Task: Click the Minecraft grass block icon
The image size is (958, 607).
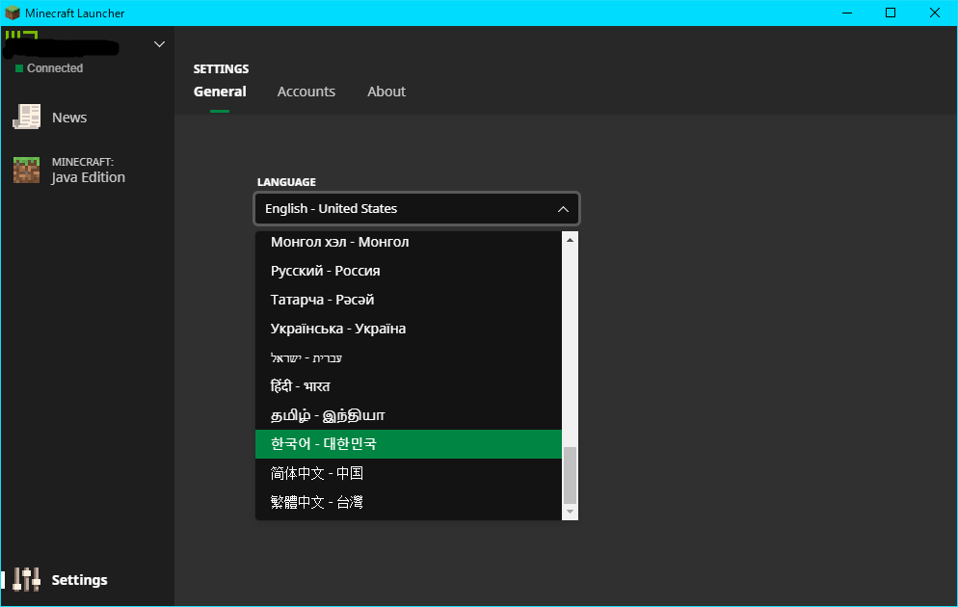Action: (26, 171)
